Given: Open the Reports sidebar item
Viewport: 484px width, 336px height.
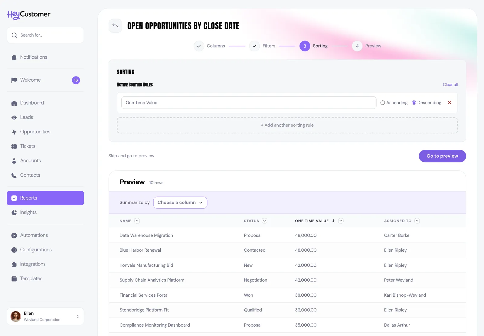Looking at the screenshot, I should pyautogui.click(x=45, y=198).
